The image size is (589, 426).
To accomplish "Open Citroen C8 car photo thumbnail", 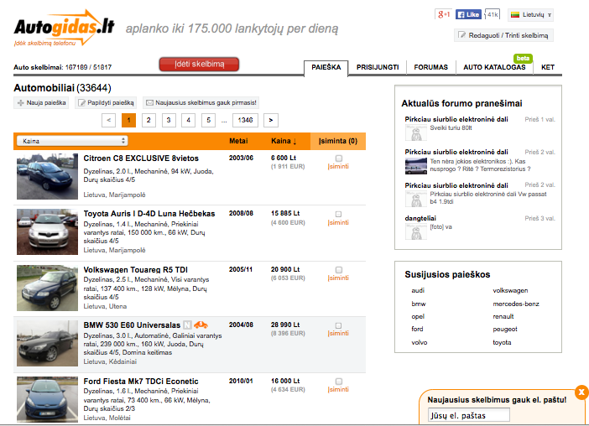I will coord(47,176).
